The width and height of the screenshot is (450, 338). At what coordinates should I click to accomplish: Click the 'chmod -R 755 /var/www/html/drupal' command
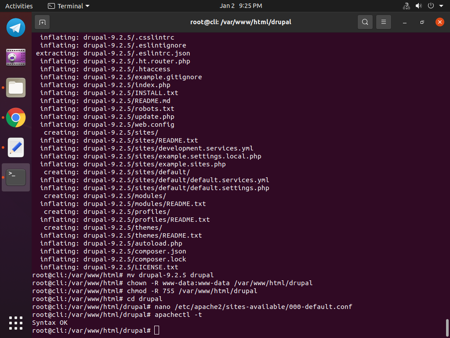[x=192, y=291]
